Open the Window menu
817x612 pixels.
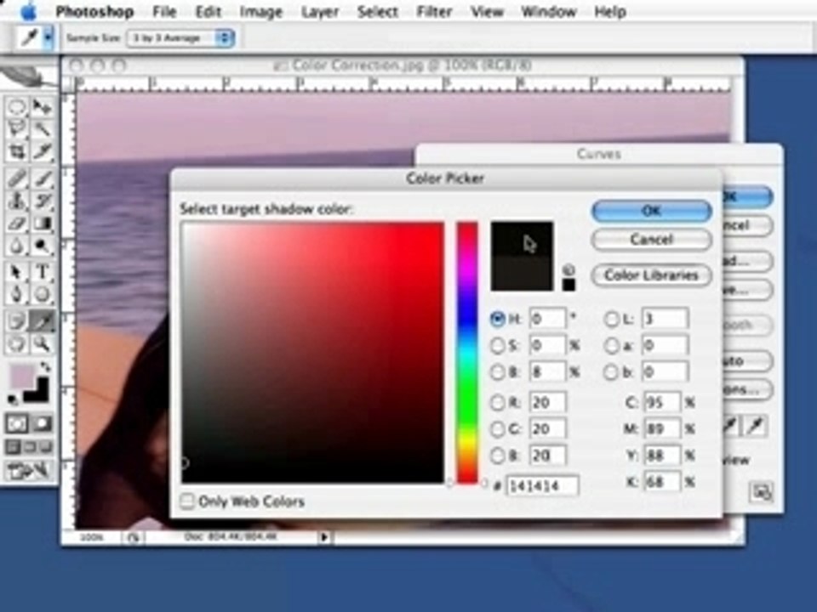pos(549,11)
